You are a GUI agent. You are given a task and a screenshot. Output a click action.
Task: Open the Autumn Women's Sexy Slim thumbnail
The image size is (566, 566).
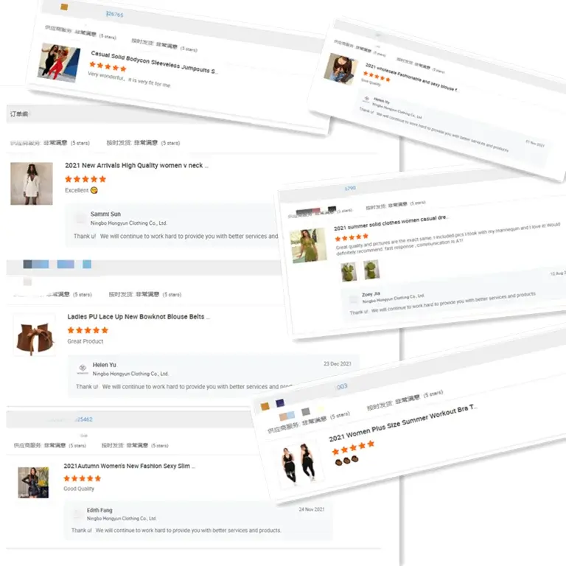tap(33, 483)
